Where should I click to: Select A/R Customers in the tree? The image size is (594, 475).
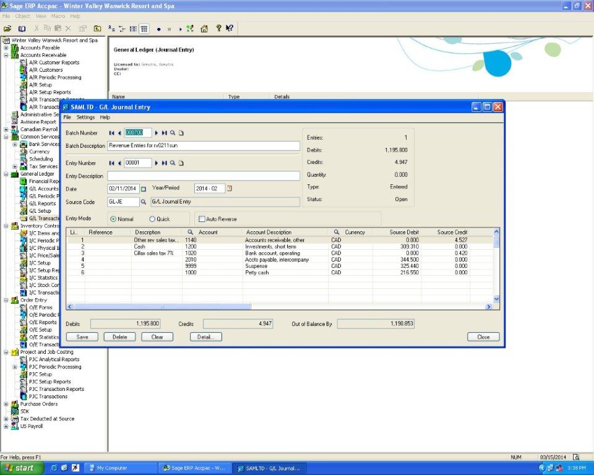(x=46, y=70)
